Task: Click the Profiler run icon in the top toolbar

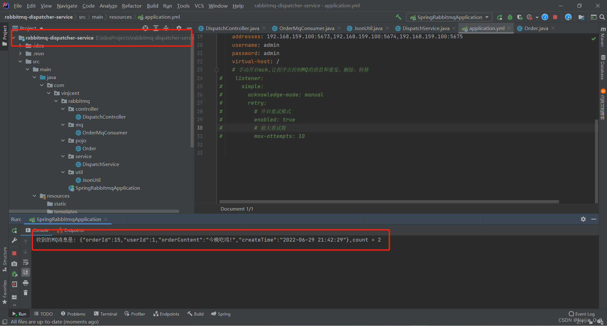Action: click(530, 17)
